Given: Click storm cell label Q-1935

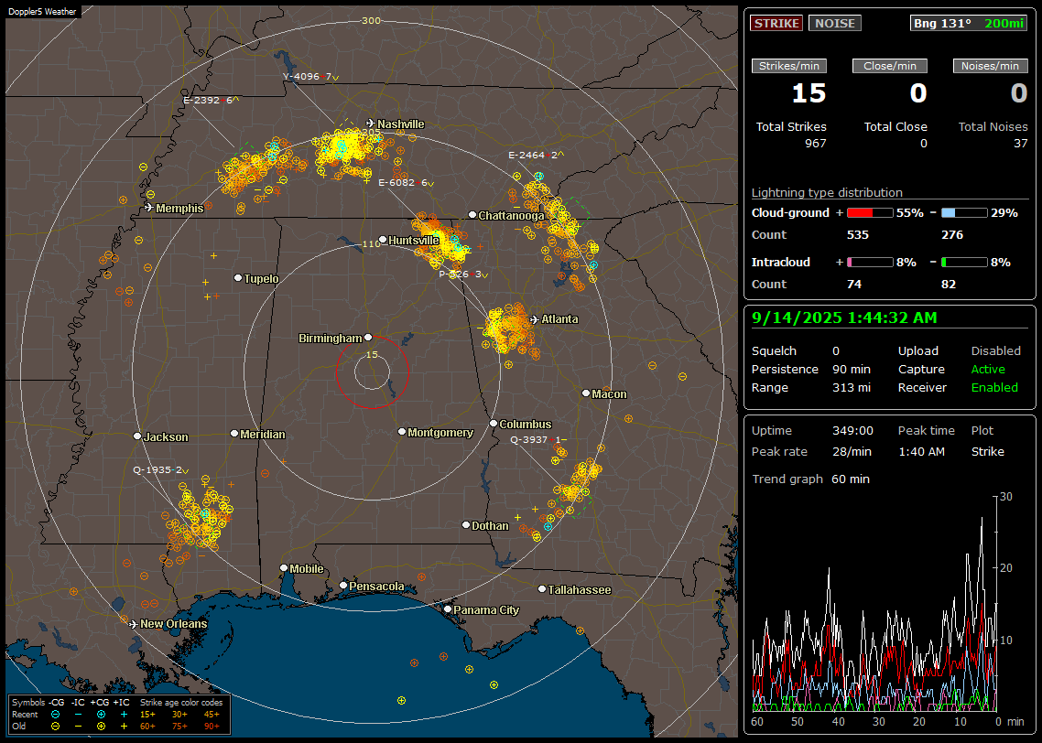Looking at the screenshot, I should [161, 469].
